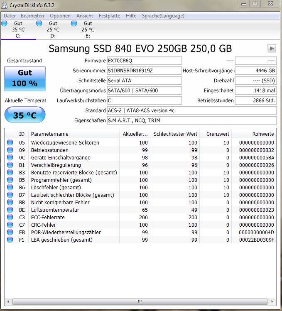Sort by the Grenzwert column header
The image size is (282, 311).
(216, 134)
